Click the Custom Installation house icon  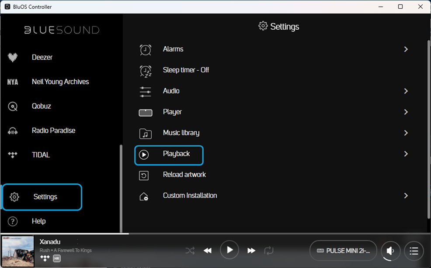point(144,196)
